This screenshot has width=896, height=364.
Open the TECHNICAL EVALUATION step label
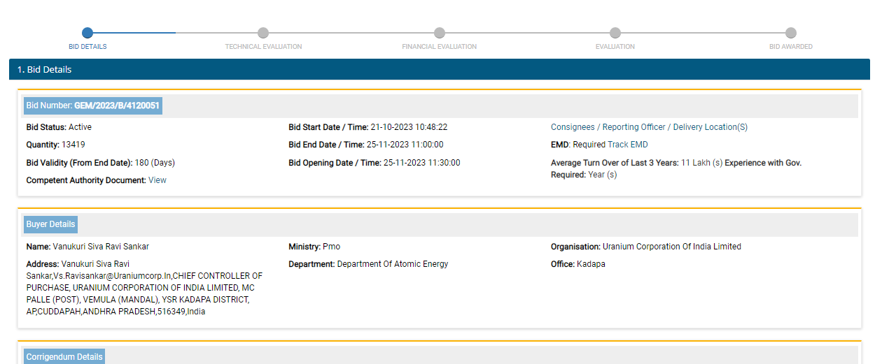click(263, 47)
